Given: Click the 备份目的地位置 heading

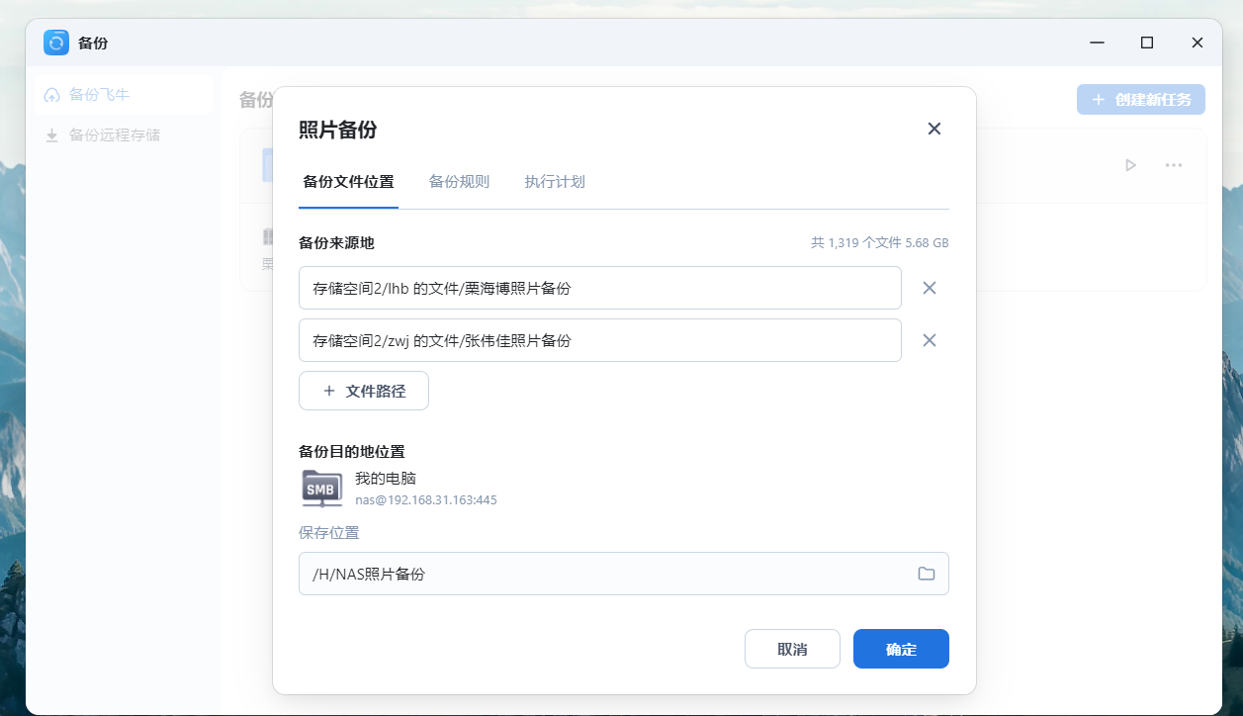Looking at the screenshot, I should 352,451.
